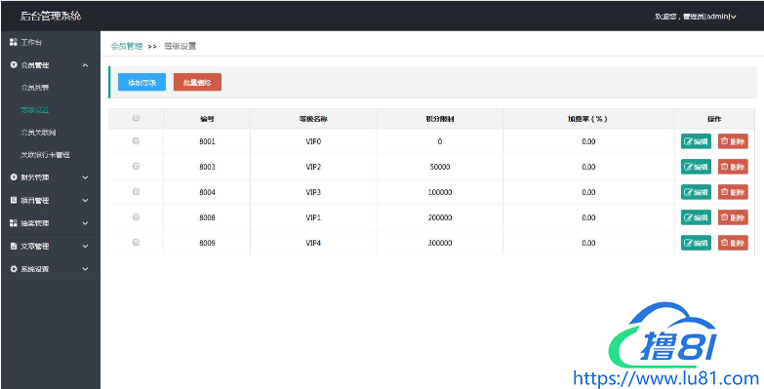
Task: Click the 系统设置 gear icon
Action: click(x=14, y=269)
